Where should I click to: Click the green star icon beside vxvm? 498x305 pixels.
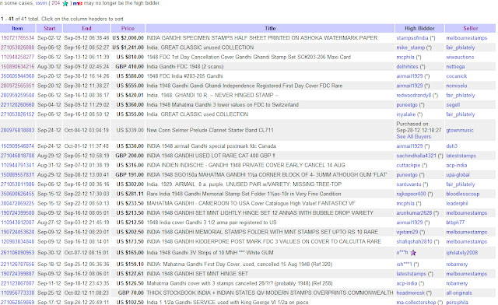point(65,3)
